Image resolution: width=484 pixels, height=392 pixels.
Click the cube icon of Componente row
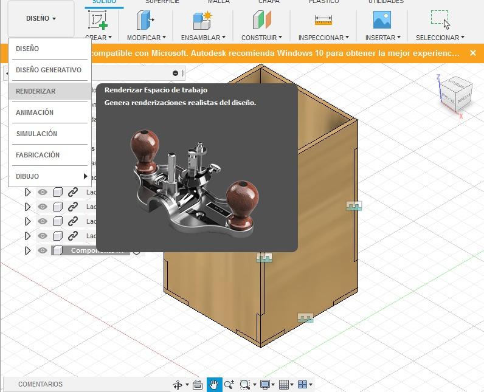pyautogui.click(x=57, y=250)
